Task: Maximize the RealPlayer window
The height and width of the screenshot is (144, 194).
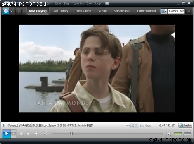Action: click(184, 3)
